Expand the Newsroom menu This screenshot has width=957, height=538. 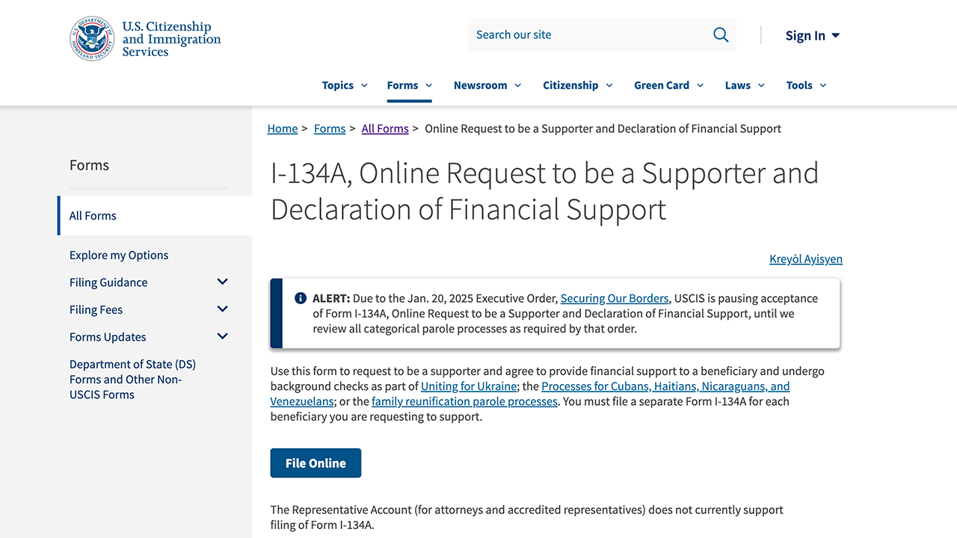[487, 85]
